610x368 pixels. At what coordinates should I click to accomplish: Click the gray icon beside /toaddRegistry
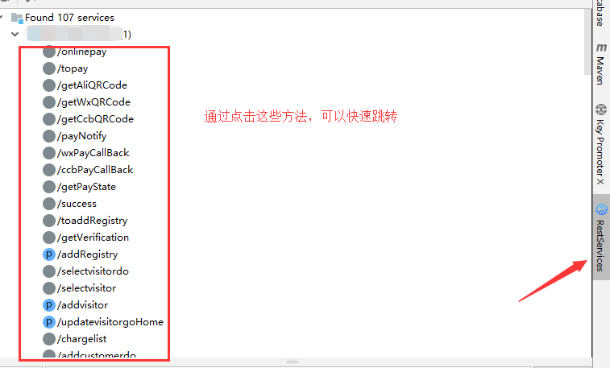[48, 221]
